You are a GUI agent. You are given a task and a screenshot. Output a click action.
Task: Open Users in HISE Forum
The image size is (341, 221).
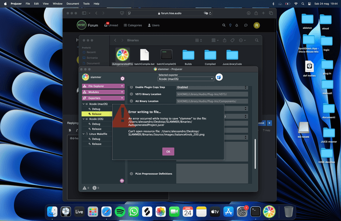click(x=154, y=25)
